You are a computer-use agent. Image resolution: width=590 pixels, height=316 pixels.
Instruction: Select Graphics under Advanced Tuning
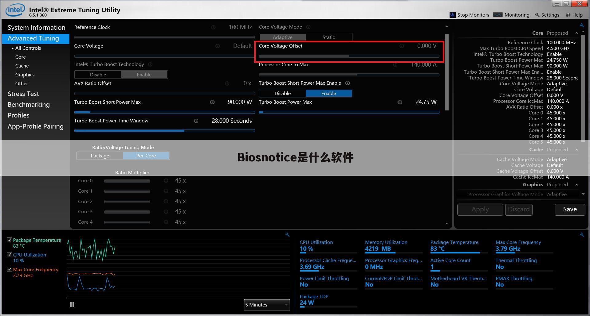click(x=25, y=75)
